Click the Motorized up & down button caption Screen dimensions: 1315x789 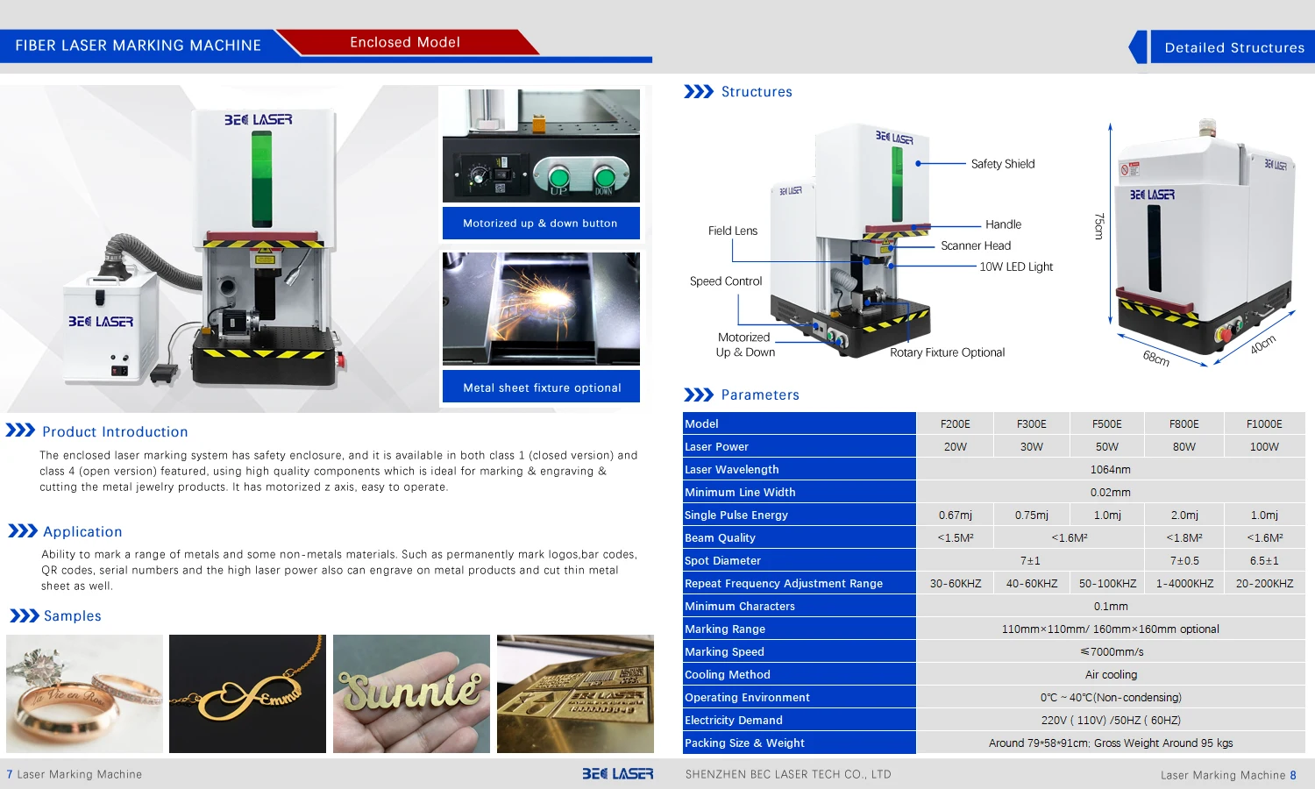point(541,224)
